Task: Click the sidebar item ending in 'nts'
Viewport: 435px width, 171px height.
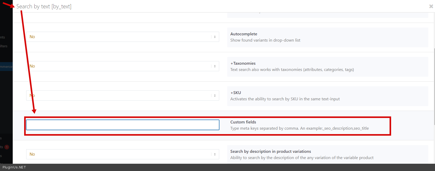Action: coord(3,37)
